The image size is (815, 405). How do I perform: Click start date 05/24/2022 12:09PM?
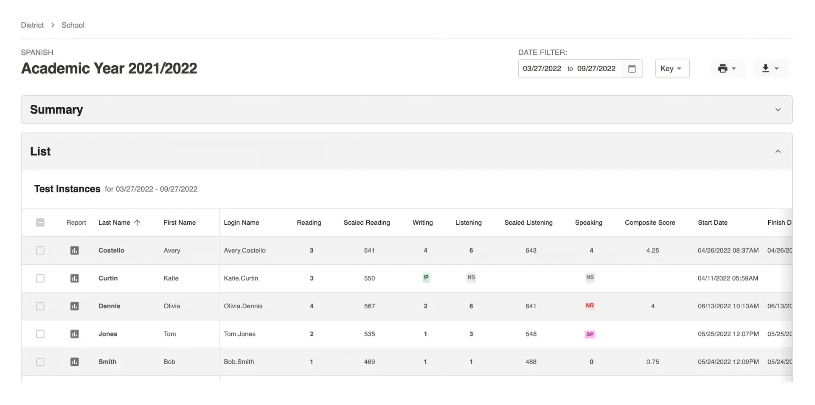click(728, 362)
